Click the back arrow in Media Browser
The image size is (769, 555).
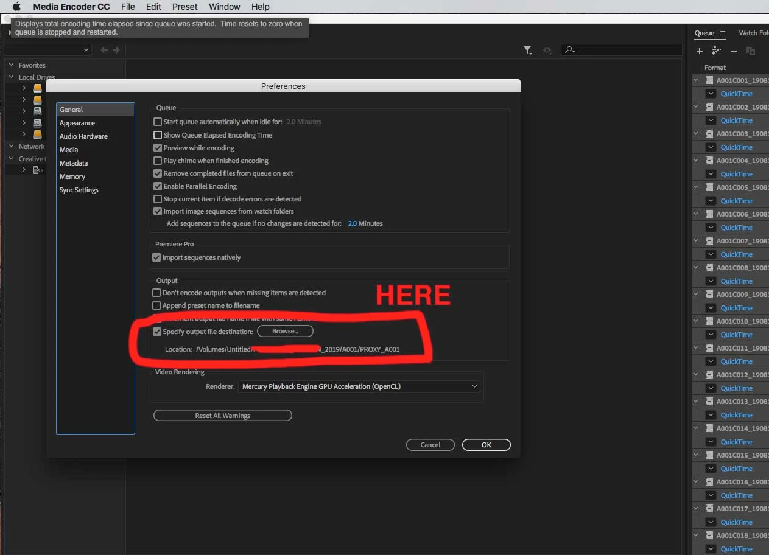(104, 50)
